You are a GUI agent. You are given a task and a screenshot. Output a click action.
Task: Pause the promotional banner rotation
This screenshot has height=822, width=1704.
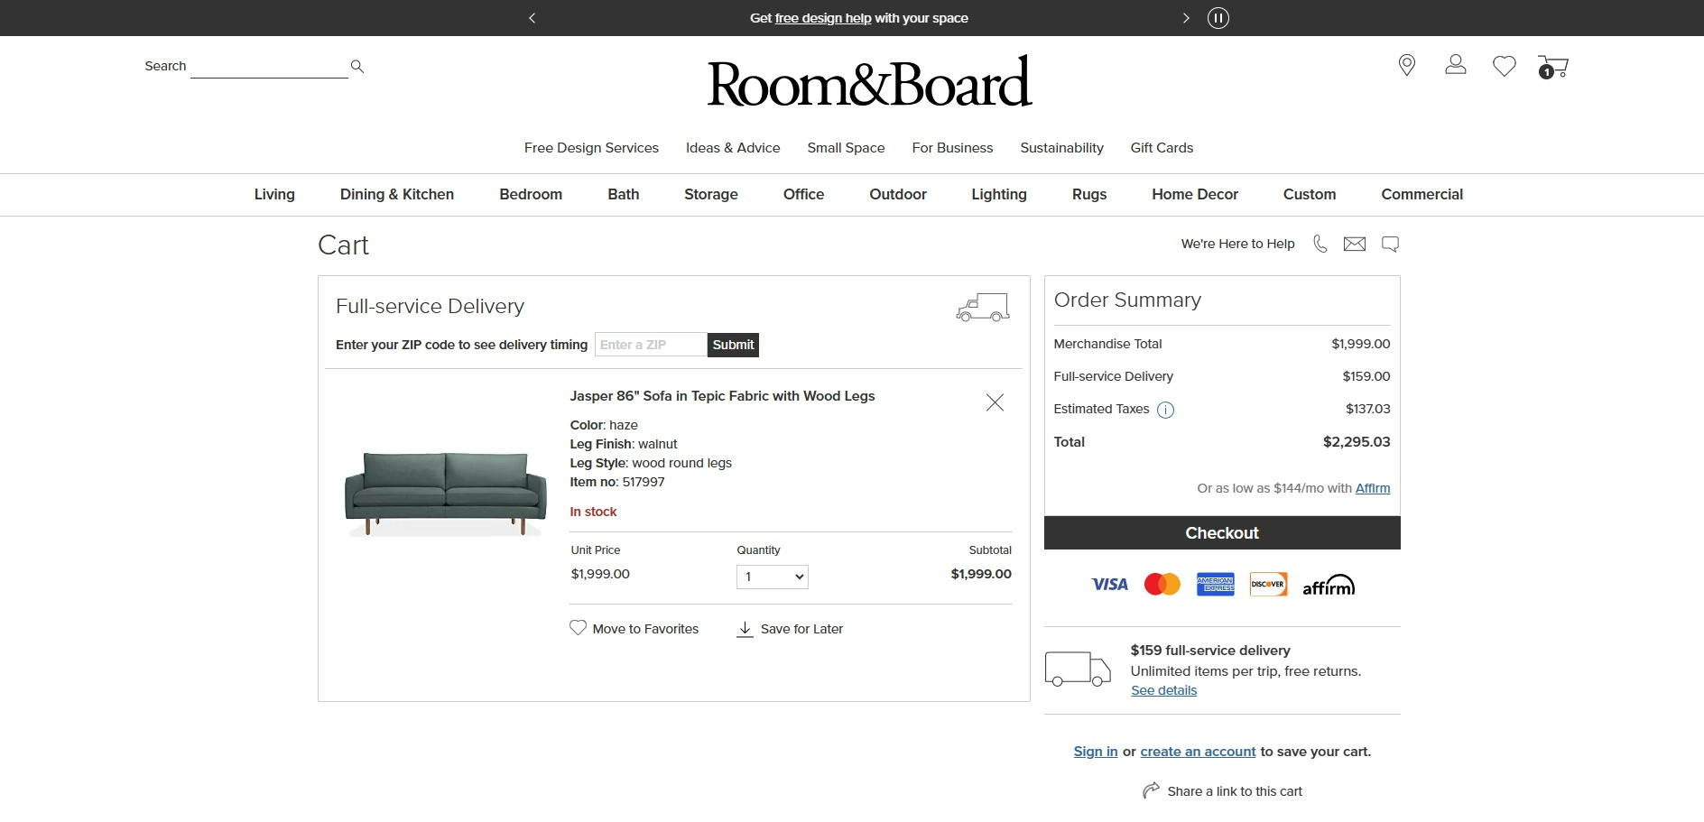pos(1218,17)
